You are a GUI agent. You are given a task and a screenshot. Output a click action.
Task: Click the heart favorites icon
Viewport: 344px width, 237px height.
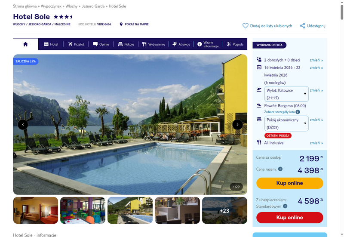point(245,26)
